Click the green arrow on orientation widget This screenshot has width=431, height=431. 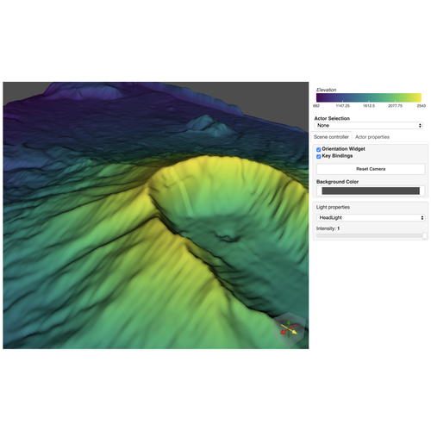tap(289, 322)
